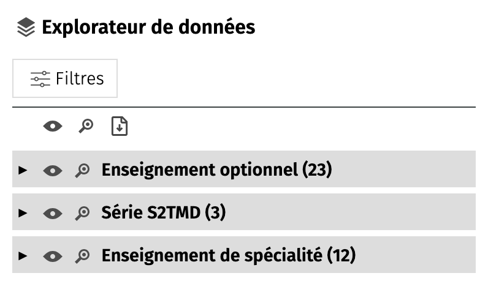Expand the Enseignement de spécialité group arrow

click(x=23, y=255)
